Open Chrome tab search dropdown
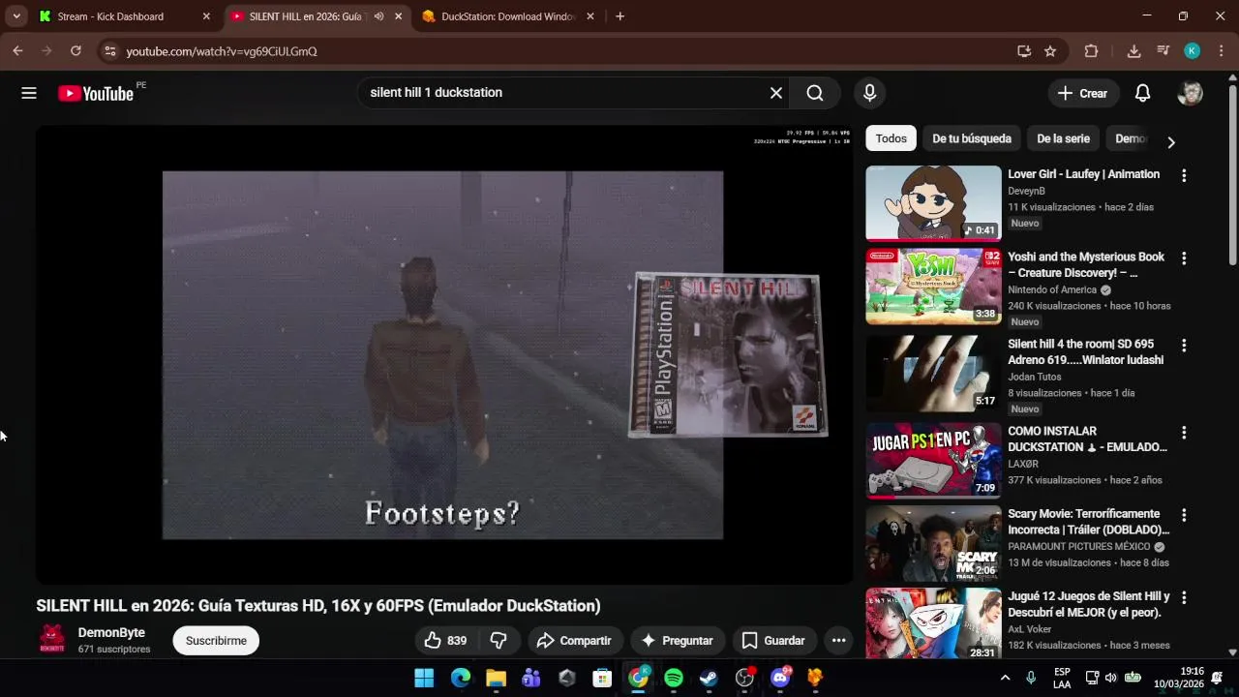1239x697 pixels. tap(16, 16)
